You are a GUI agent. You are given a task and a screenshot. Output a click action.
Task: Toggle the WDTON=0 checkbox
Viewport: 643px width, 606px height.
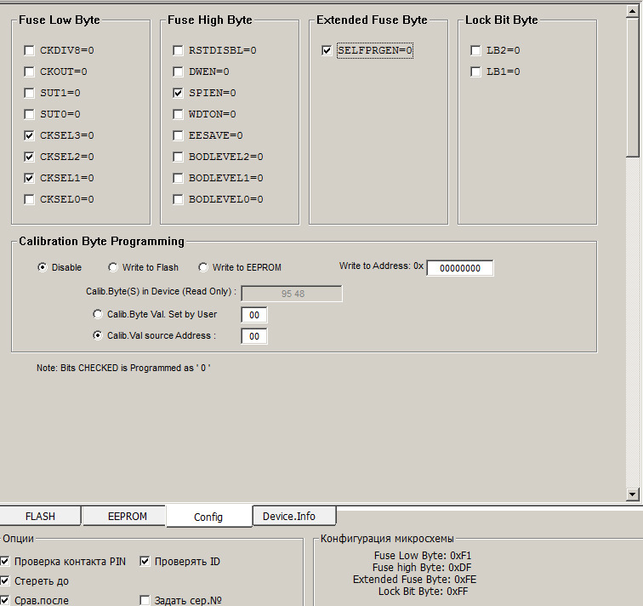(x=178, y=114)
